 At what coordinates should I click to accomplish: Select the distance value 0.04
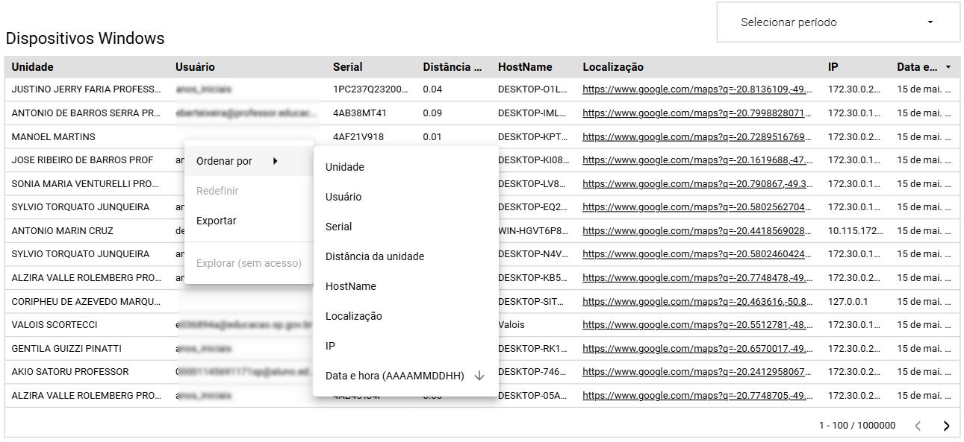(432, 89)
